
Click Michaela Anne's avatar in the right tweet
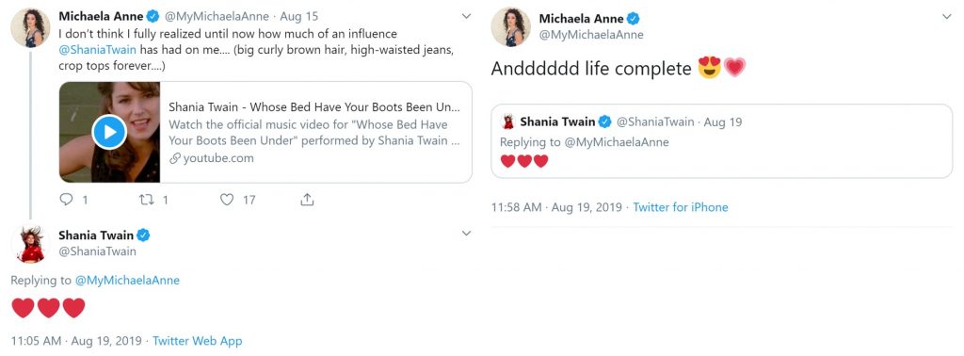(x=510, y=27)
